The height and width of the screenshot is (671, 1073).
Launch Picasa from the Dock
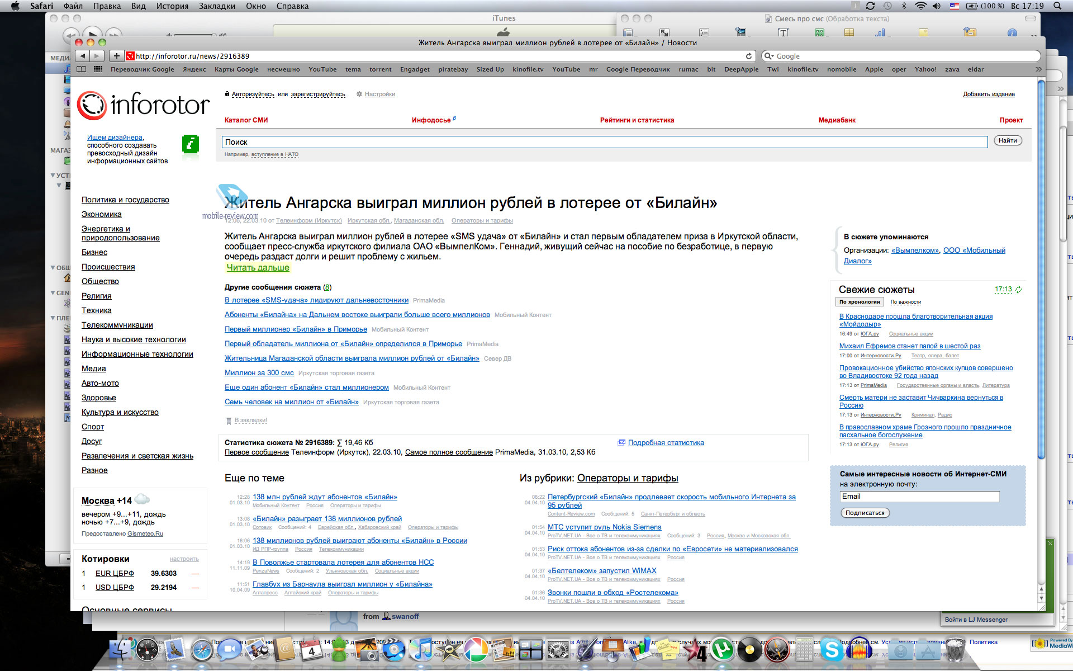click(x=476, y=650)
